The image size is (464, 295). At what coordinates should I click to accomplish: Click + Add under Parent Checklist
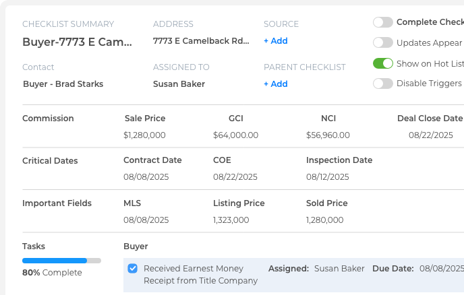[275, 84]
